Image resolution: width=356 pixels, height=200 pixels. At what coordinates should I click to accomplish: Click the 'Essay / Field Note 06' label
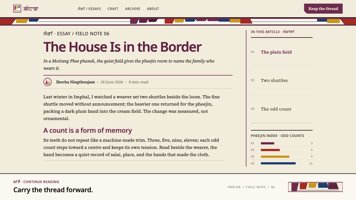[76, 34]
